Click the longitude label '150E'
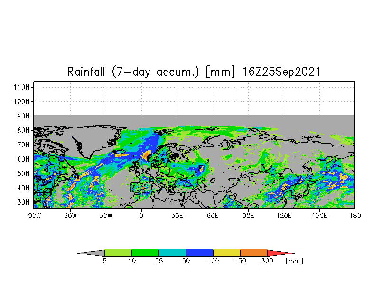This screenshot has height=290, width=372. pos(320,216)
